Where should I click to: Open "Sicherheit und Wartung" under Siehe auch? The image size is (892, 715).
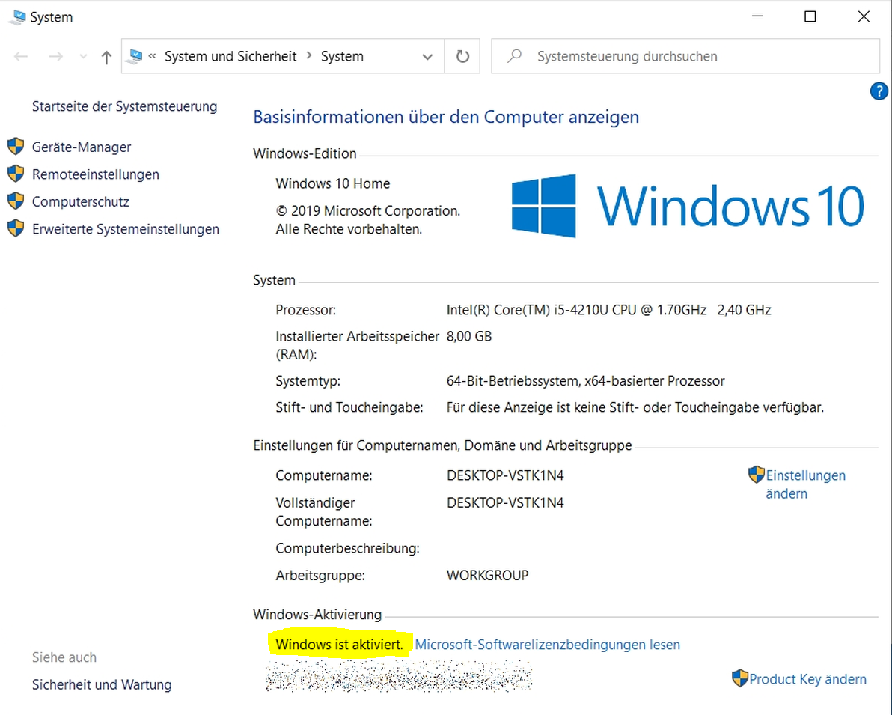102,685
